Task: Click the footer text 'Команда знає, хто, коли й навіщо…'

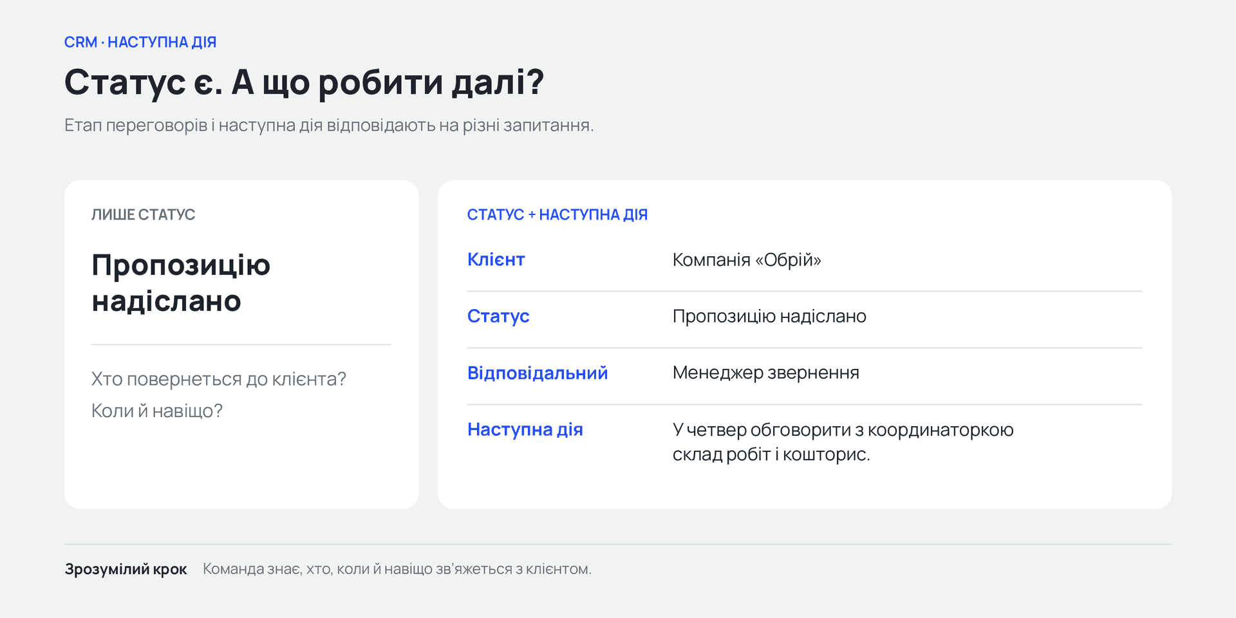Action: 397,570
